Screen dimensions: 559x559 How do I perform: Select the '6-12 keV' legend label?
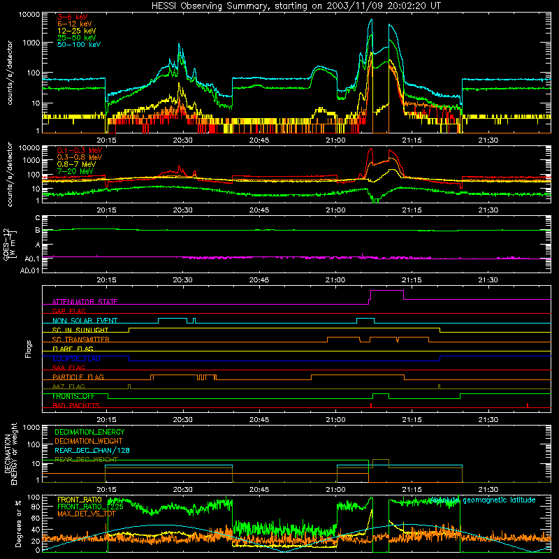[75, 24]
